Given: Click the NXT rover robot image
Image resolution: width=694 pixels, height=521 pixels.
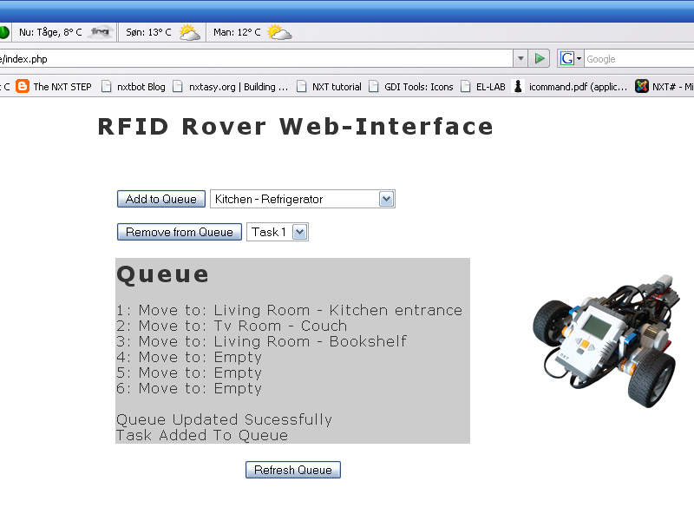Looking at the screenshot, I should coord(606,340).
